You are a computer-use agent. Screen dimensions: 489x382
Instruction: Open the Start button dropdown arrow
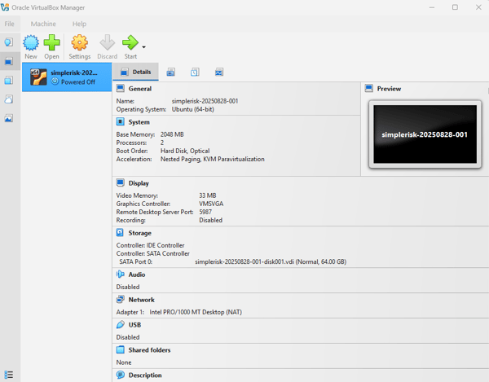144,47
